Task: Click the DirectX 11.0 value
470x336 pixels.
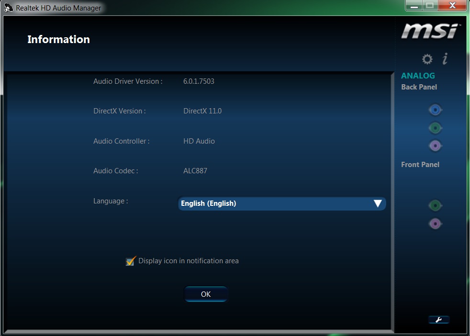Action: [x=202, y=111]
